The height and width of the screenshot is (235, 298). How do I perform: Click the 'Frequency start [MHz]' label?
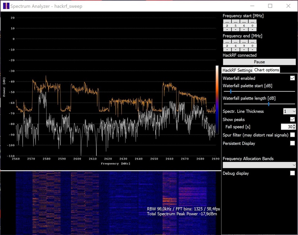pyautogui.click(x=243, y=16)
